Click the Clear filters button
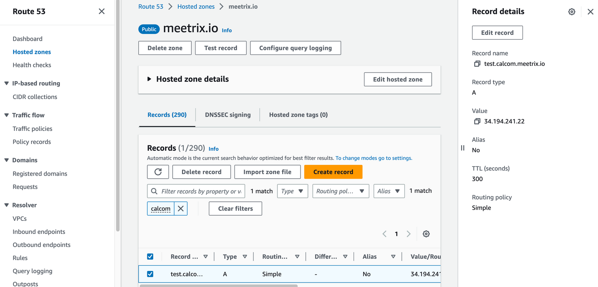The height and width of the screenshot is (287, 598). (235, 209)
